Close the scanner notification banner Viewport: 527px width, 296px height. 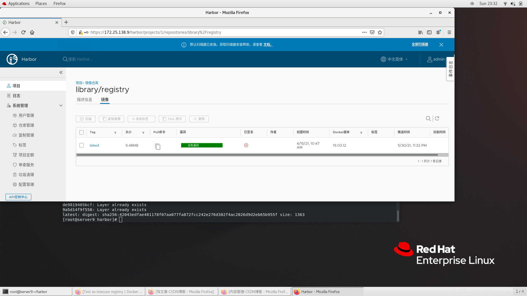click(441, 45)
